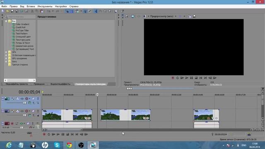Click the external monitor preview icon

pos(132,17)
